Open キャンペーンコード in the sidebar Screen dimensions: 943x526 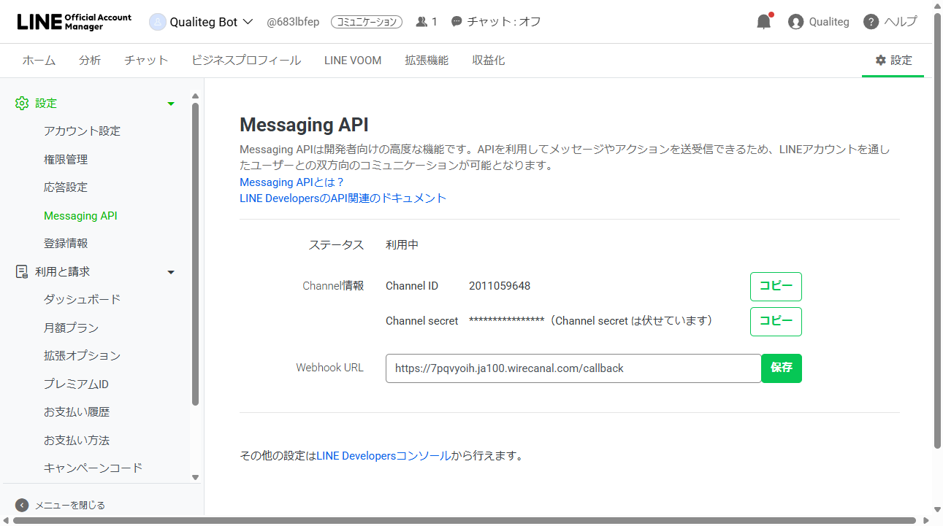[x=93, y=468]
